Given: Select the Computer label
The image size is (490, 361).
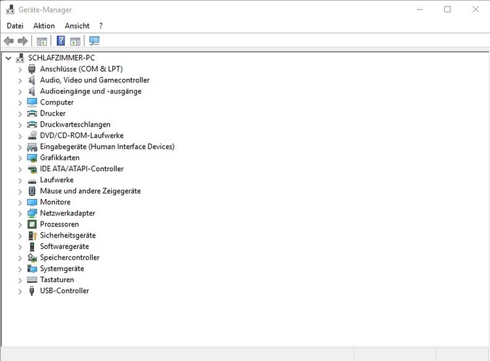Looking at the screenshot, I should click(57, 102).
